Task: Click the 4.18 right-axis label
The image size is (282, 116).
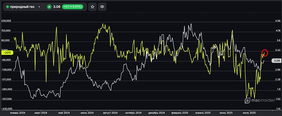Action: pos(278,31)
